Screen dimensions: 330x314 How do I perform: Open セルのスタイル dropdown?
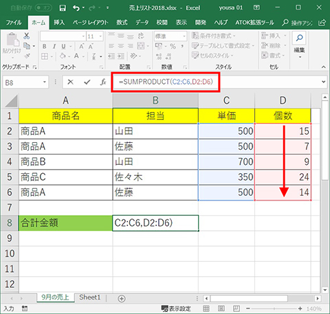(212, 56)
